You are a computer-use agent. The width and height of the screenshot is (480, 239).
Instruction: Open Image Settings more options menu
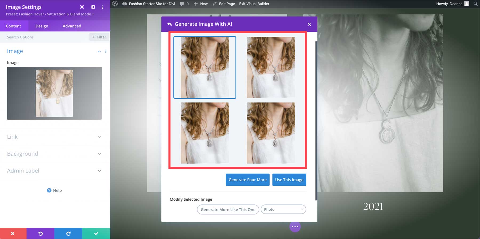tap(102, 7)
